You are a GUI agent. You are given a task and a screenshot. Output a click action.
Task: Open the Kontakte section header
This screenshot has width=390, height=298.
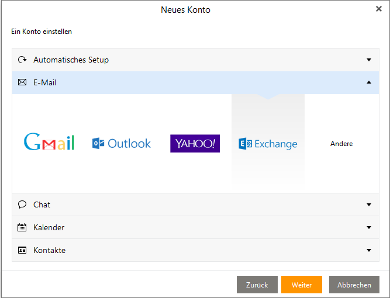click(50, 250)
